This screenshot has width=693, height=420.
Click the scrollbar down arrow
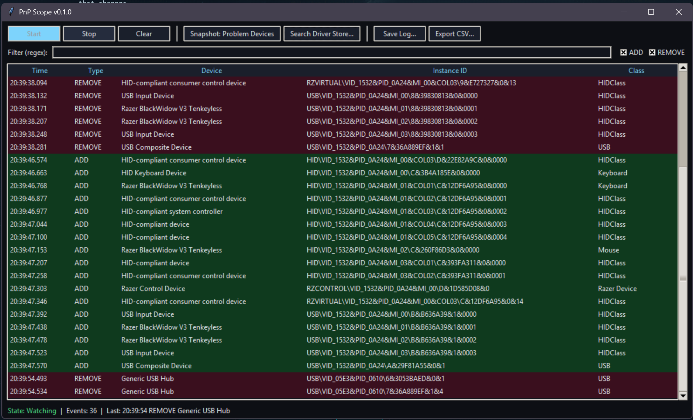pos(683,396)
